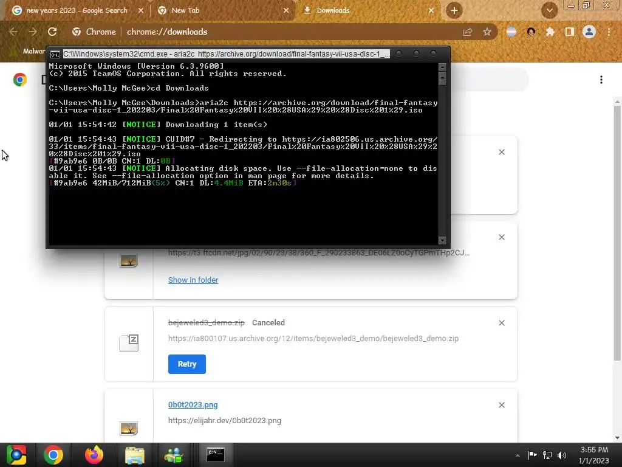This screenshot has width=622, height=467.
Task: Close the new years 2023 Google Search tab
Action: pos(141,11)
